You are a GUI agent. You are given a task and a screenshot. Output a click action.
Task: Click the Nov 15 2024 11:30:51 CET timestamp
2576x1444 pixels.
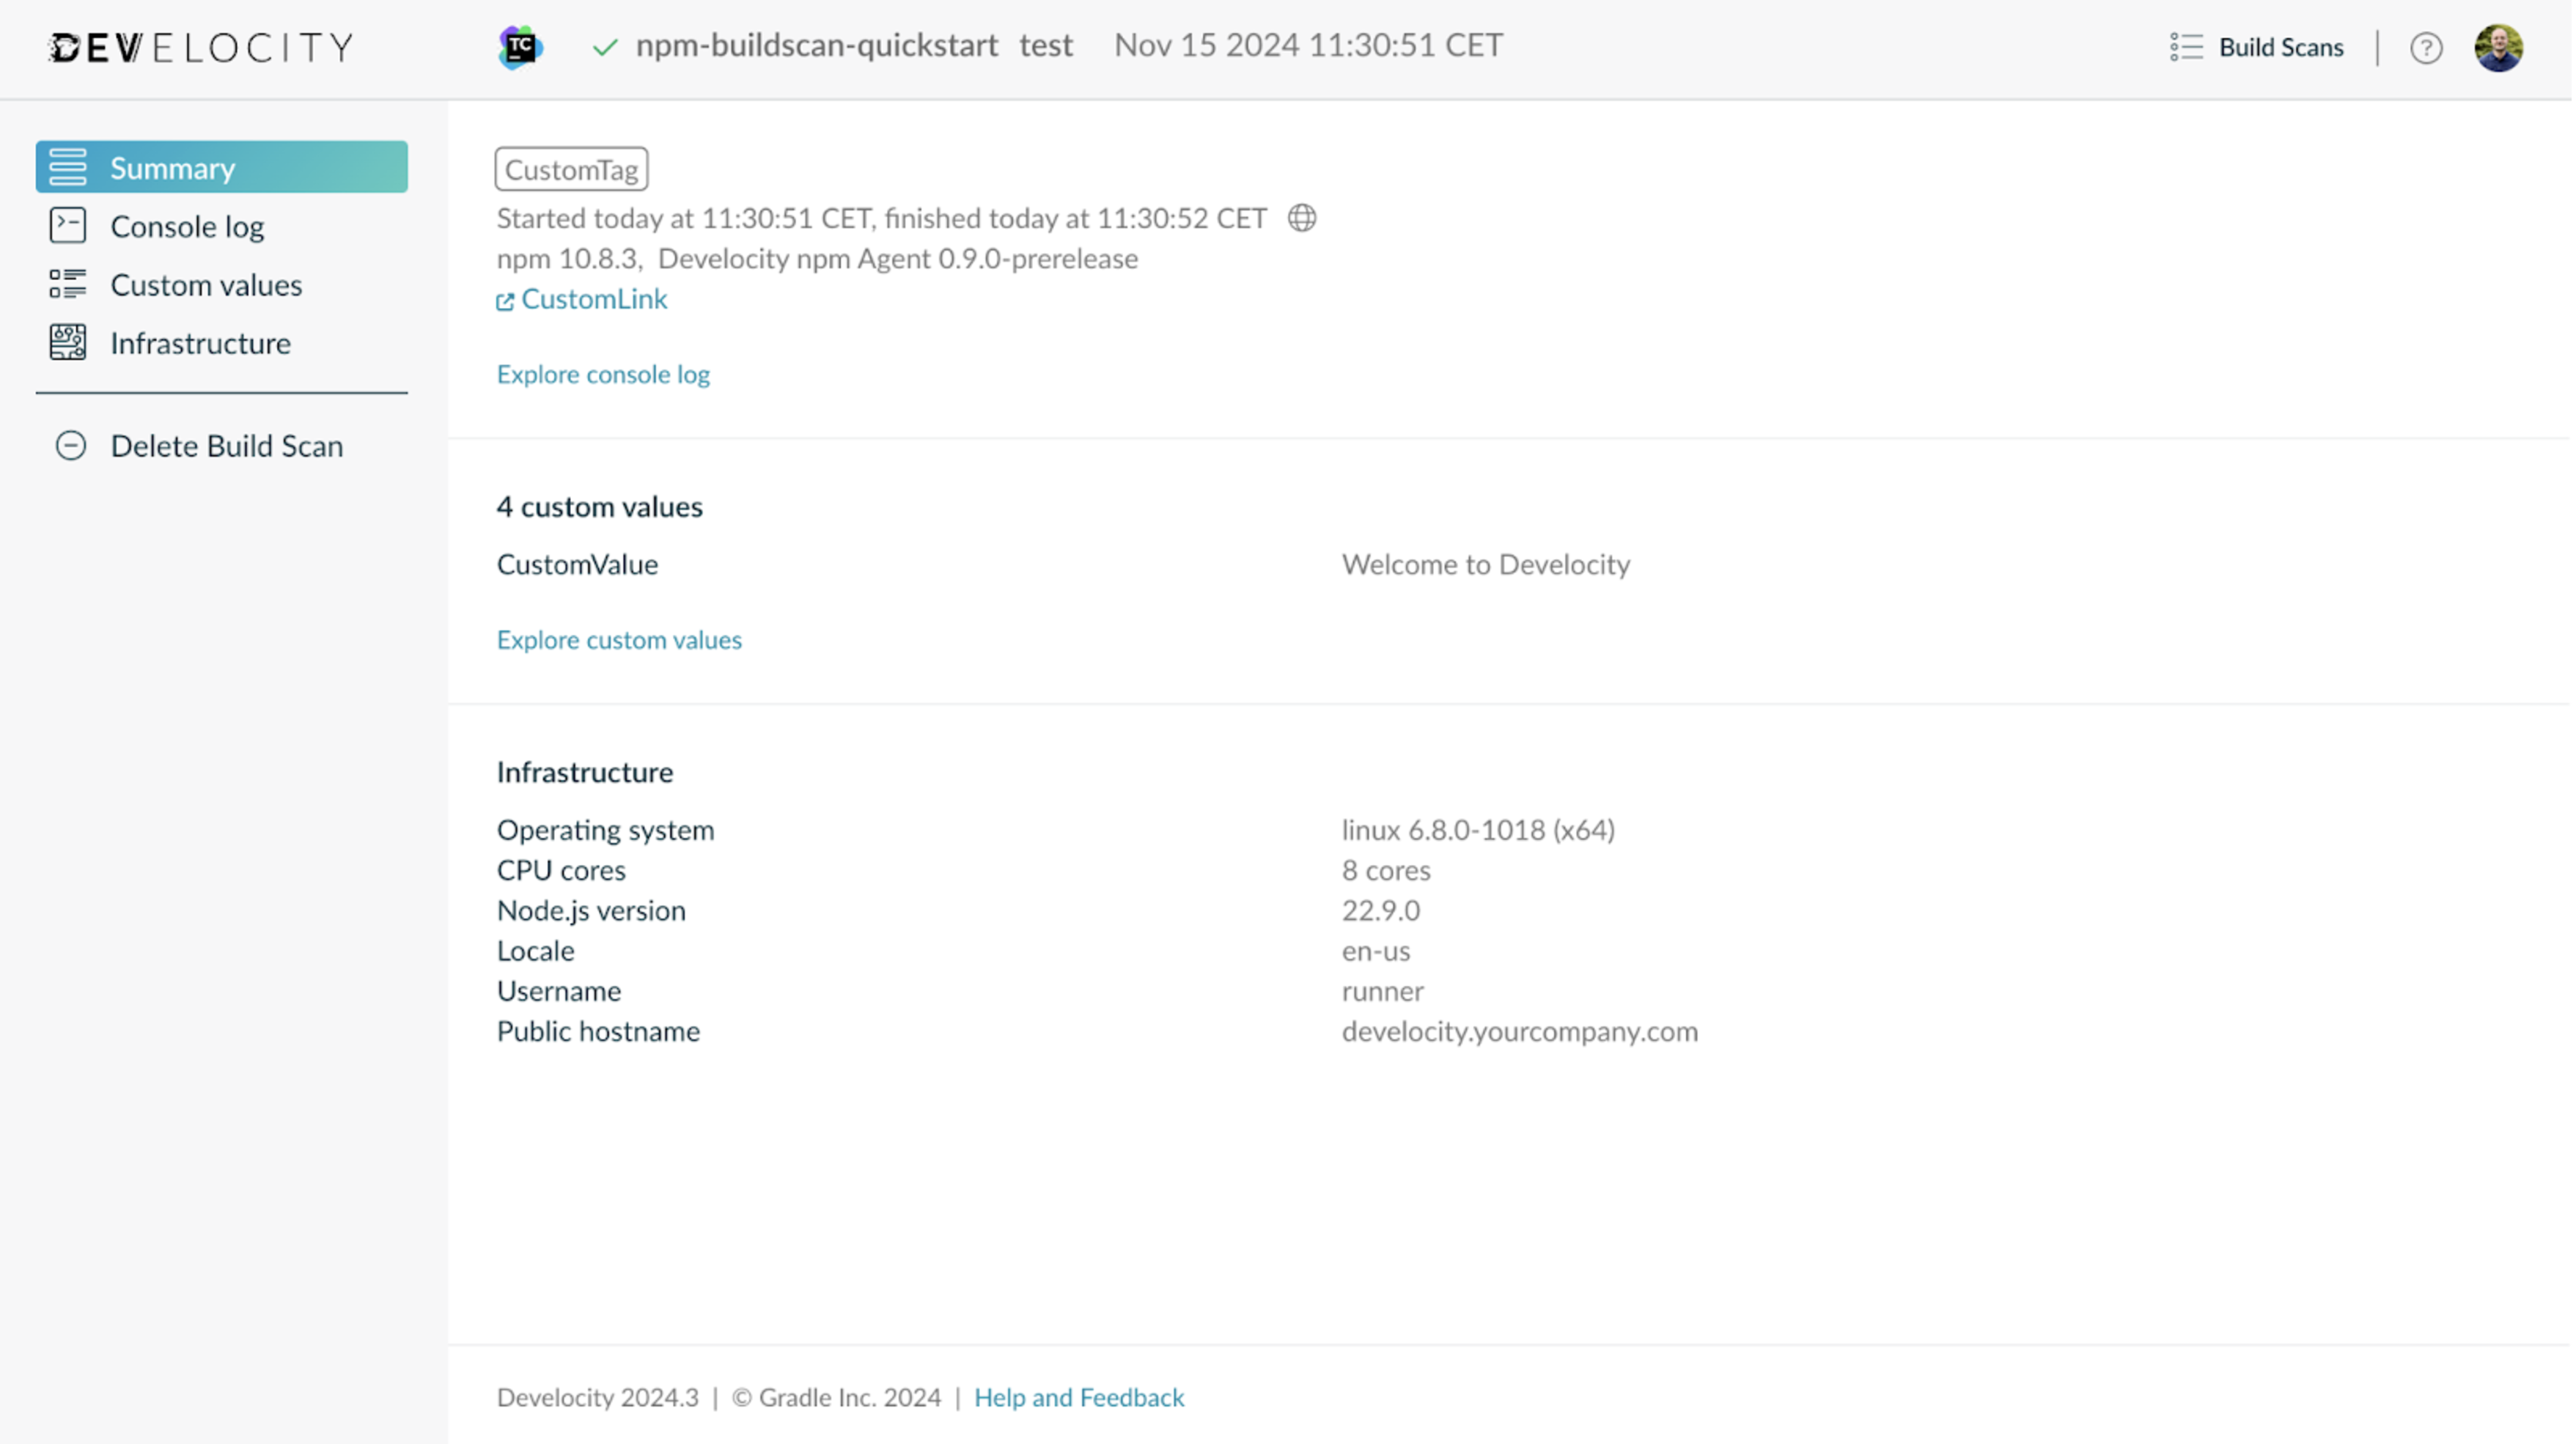[1308, 46]
